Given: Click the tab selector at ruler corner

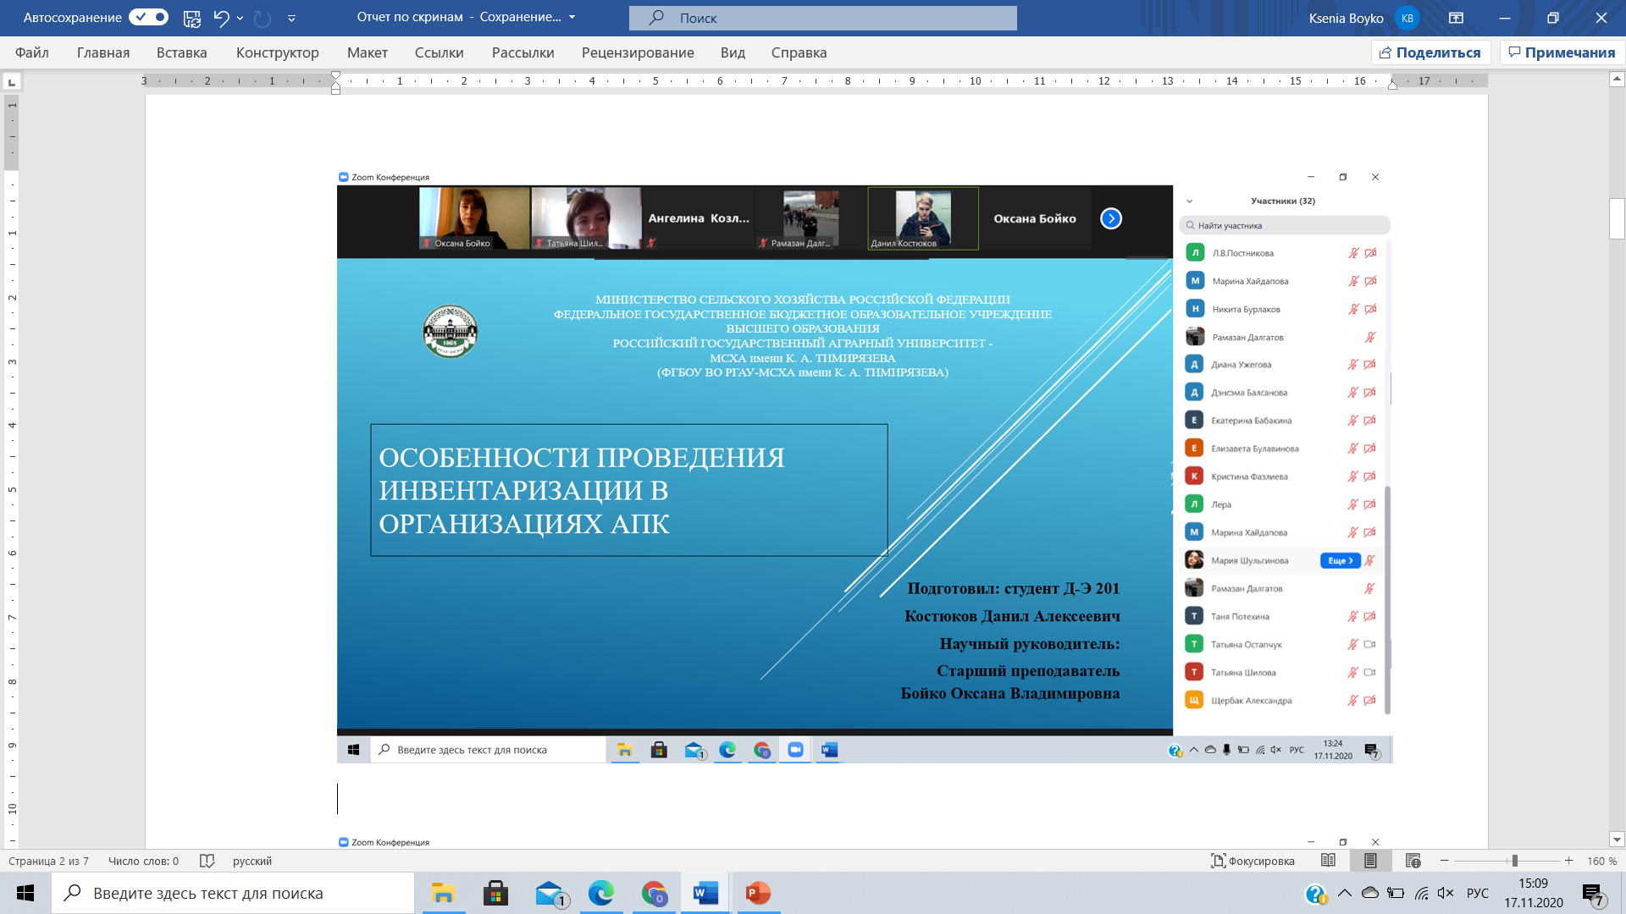Looking at the screenshot, I should (x=12, y=82).
